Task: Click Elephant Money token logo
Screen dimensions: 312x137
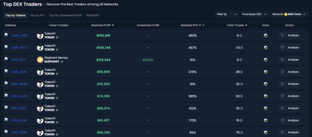Action: click(x=40, y=60)
